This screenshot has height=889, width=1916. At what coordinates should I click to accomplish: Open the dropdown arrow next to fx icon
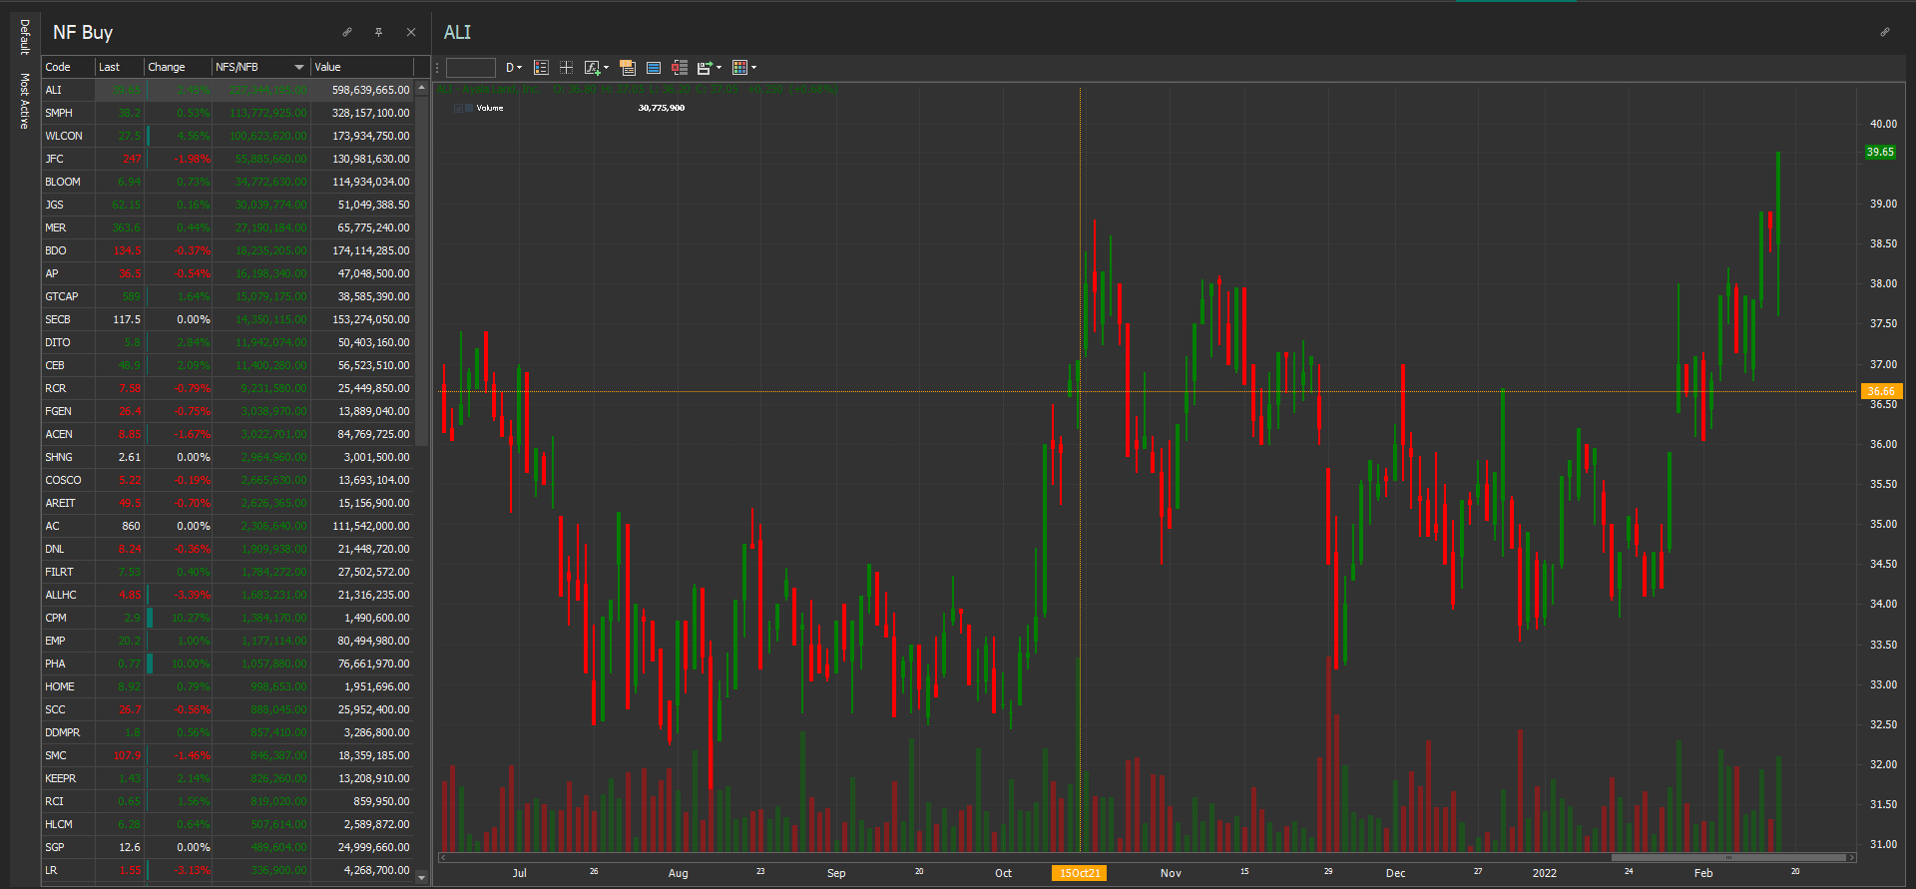click(606, 68)
